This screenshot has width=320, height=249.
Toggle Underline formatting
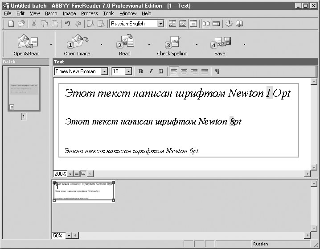(x=161, y=71)
